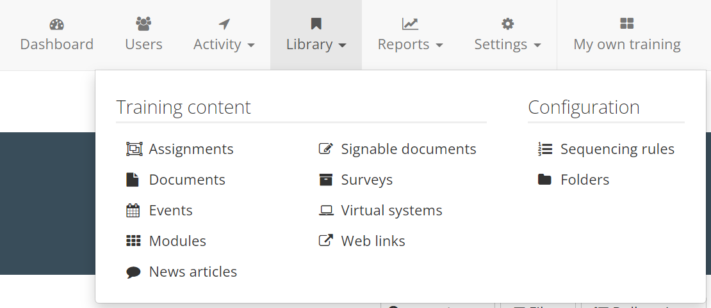
Task: Click the Surveys archive box icon
Action: point(325,180)
